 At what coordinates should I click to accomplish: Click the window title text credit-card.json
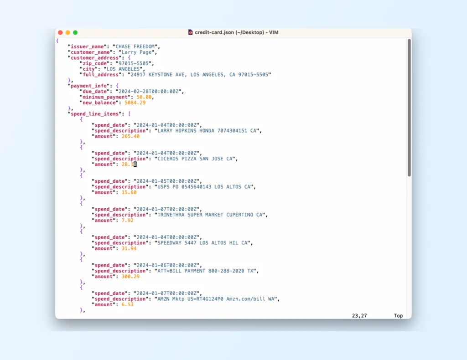(x=237, y=32)
